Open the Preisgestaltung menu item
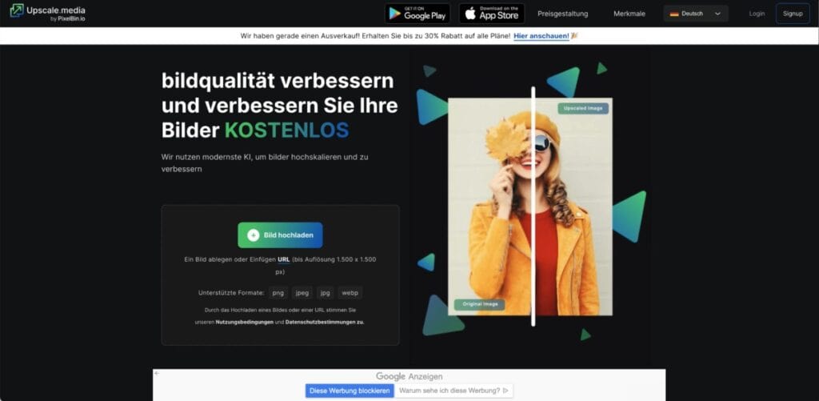 point(562,14)
